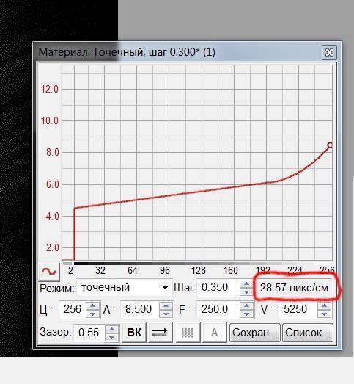Image resolution: width=354 pixels, height=384 pixels.
Task: Click the dotted pattern icon button
Action: click(188, 333)
